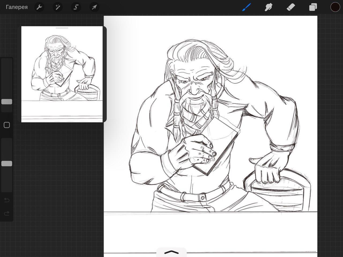This screenshot has height=257, width=343.
Task: Select the Eraser tool
Action: pos(291,7)
